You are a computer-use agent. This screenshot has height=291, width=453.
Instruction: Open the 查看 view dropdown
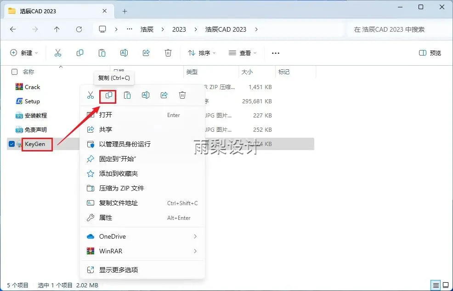[x=243, y=53]
